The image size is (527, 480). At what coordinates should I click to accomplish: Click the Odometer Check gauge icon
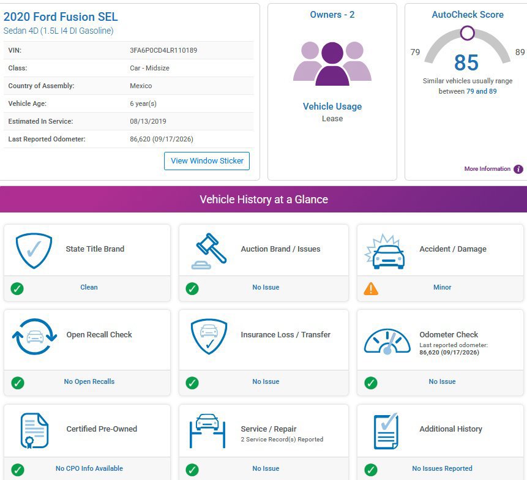pos(387,342)
